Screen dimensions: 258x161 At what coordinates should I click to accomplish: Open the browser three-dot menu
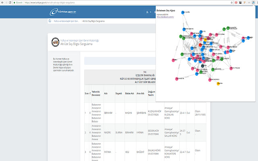point(255,2)
